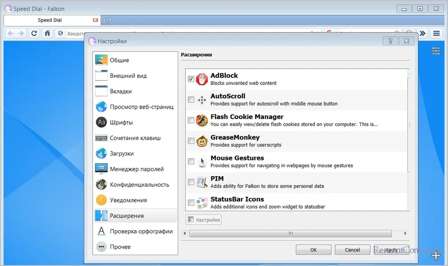
Task: Close the Настройки dialog
Action: click(x=406, y=41)
